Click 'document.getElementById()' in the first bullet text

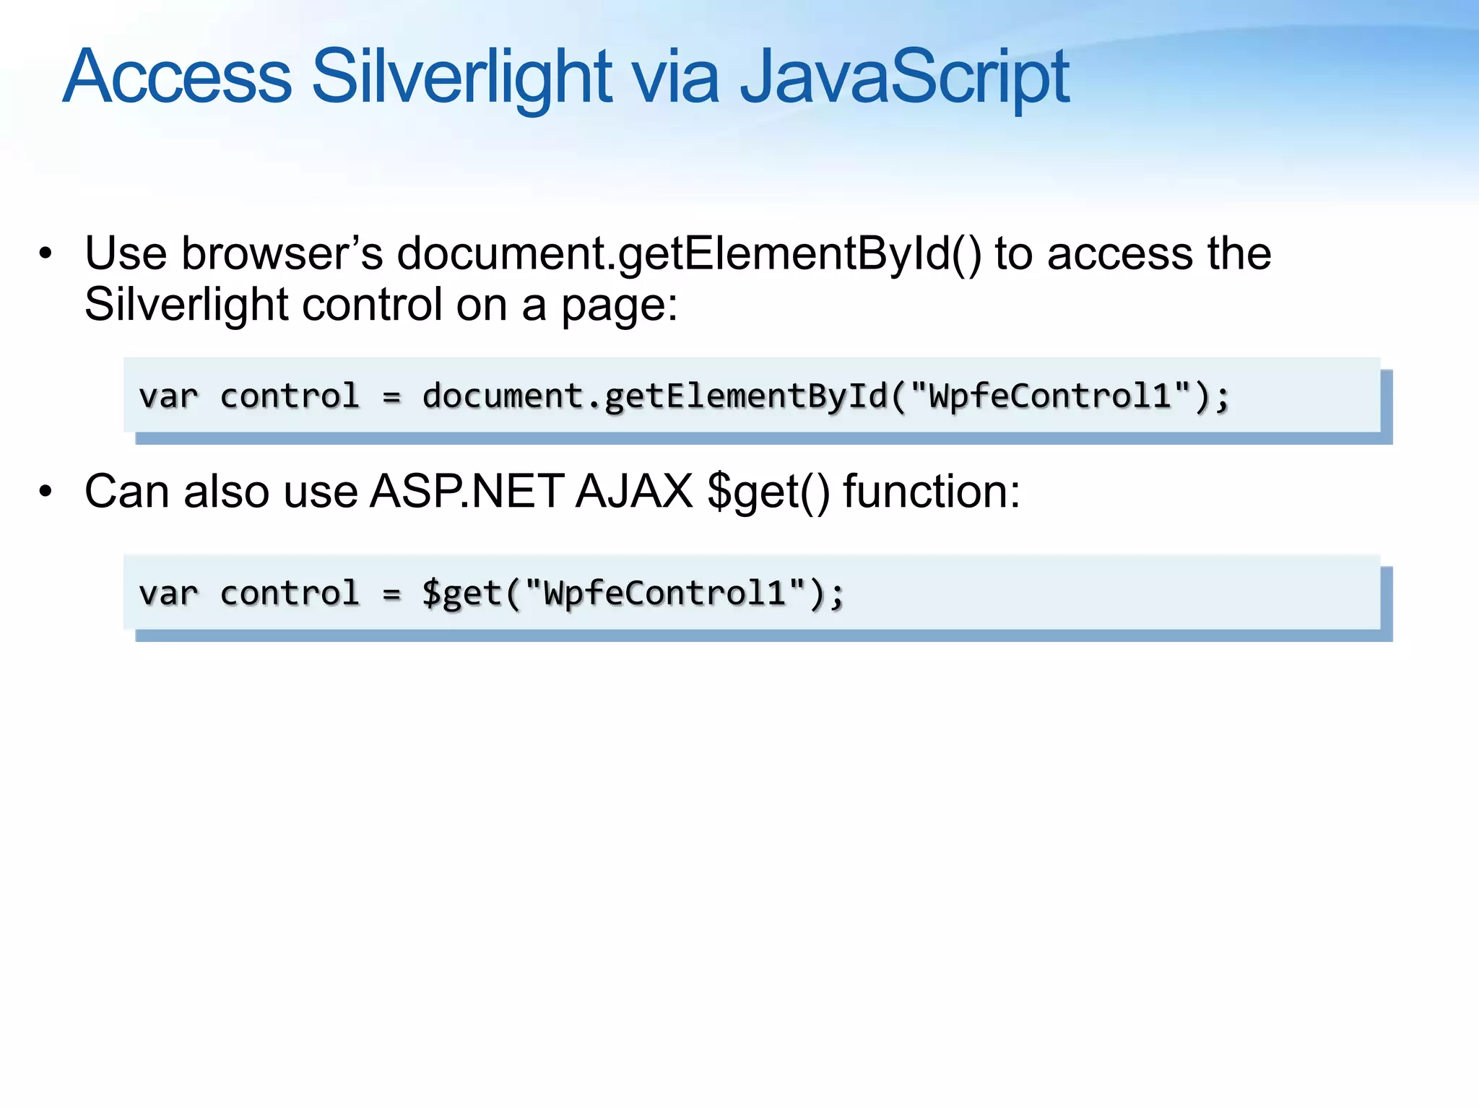click(x=689, y=254)
